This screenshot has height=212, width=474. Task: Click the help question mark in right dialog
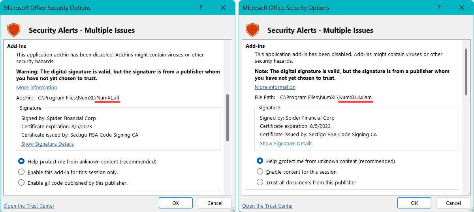pyautogui.click(x=439, y=8)
